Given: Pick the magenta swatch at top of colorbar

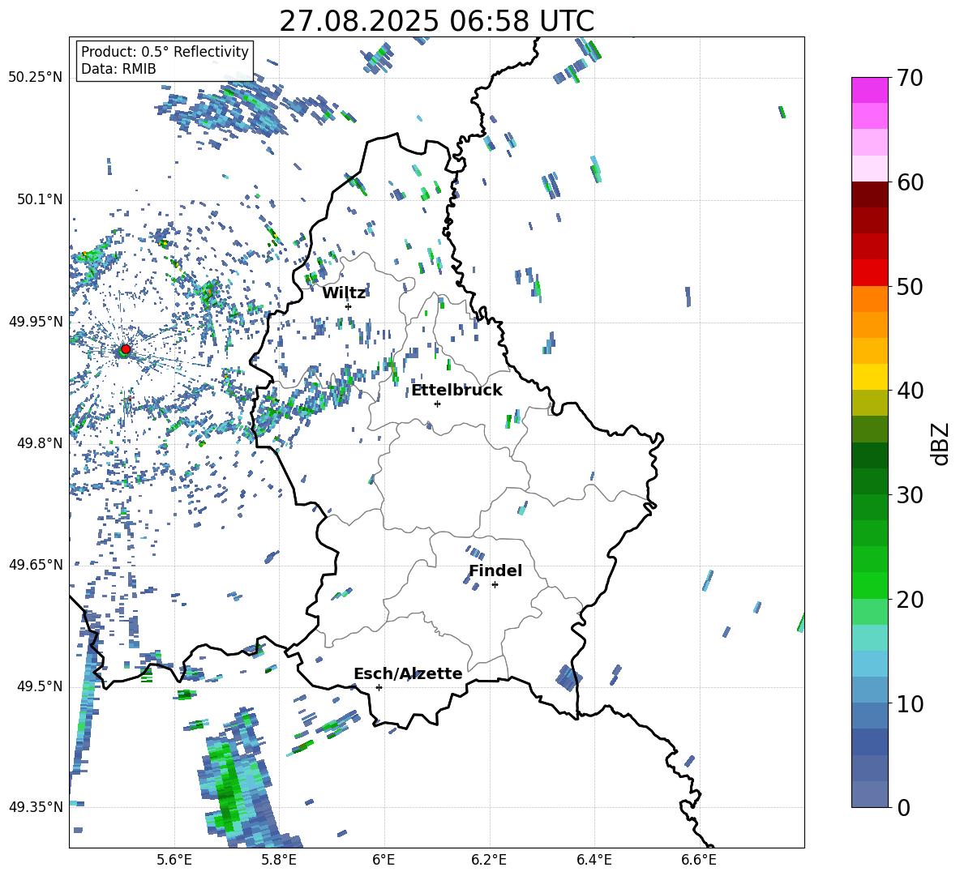Looking at the screenshot, I should tap(869, 90).
